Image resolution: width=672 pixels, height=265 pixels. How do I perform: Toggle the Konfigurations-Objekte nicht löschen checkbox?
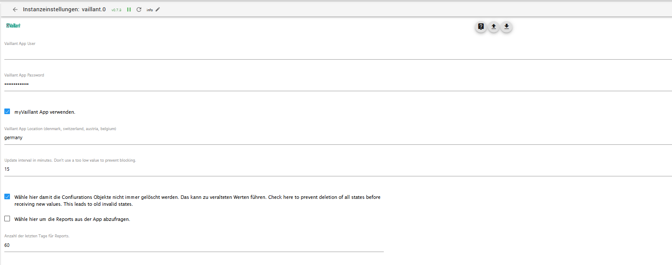[7, 197]
